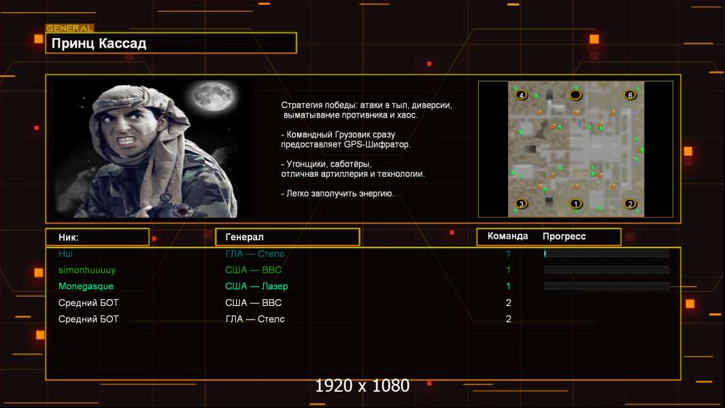The width and height of the screenshot is (725, 408).
Task: Click the "Прогресс" column header
Action: tap(564, 237)
